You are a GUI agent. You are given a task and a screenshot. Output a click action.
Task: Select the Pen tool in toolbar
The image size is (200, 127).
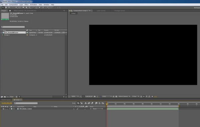(x=27, y=8)
